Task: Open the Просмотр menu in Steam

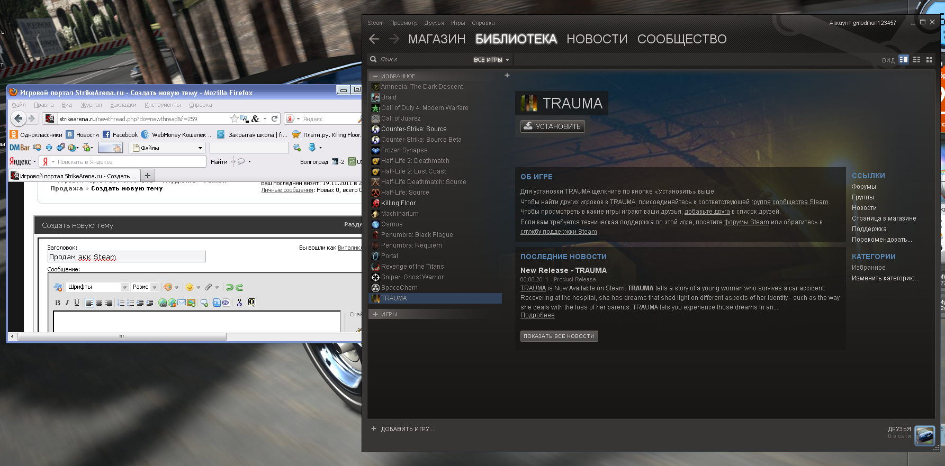Action: [x=403, y=23]
